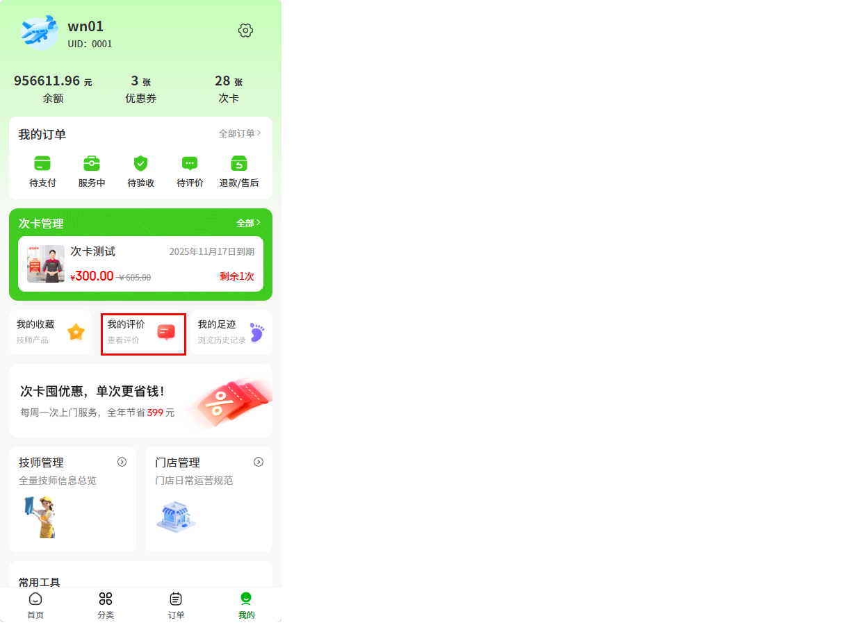Switch to 分类 category tab

point(106,606)
